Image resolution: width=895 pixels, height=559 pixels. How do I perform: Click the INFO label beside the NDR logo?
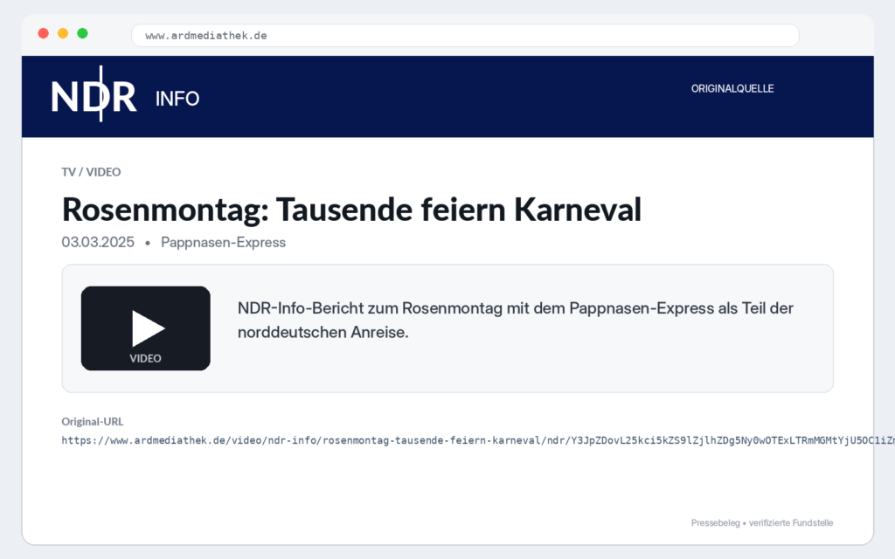177,99
